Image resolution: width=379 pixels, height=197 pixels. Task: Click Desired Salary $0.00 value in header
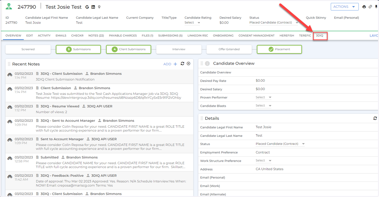coord(224,23)
